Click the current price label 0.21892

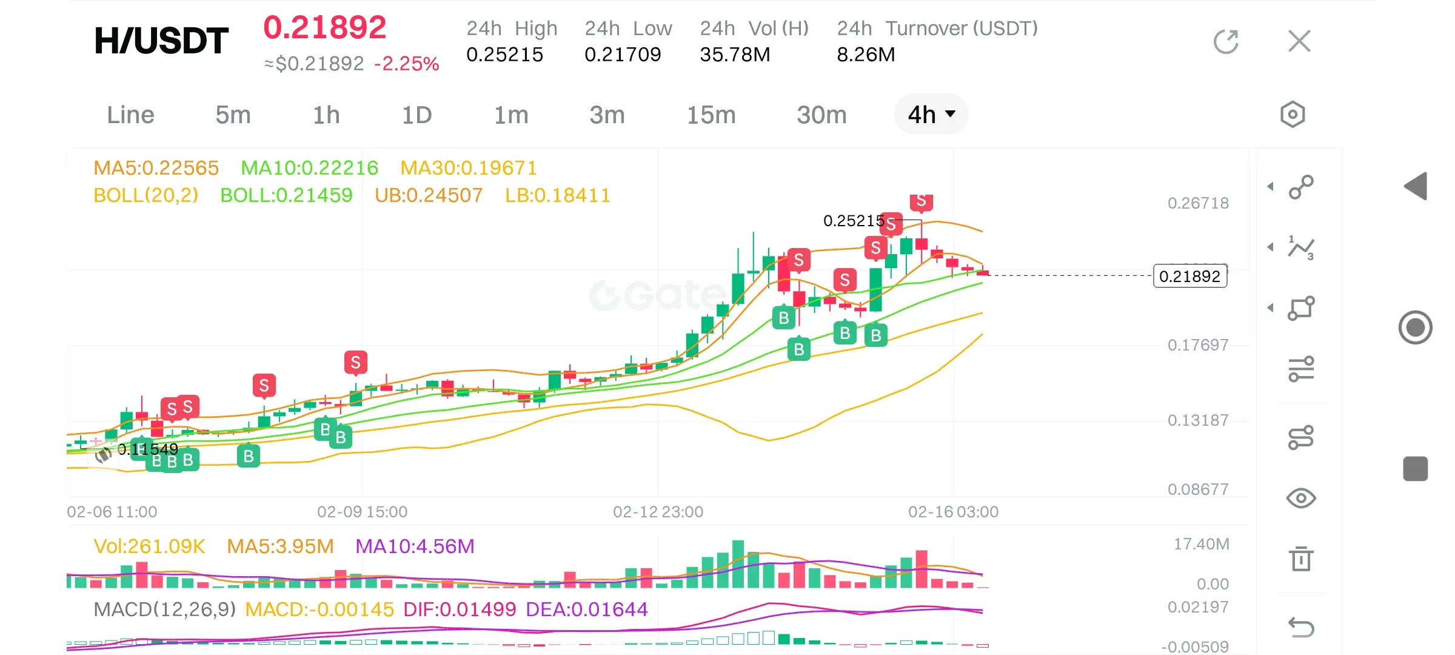1189,277
